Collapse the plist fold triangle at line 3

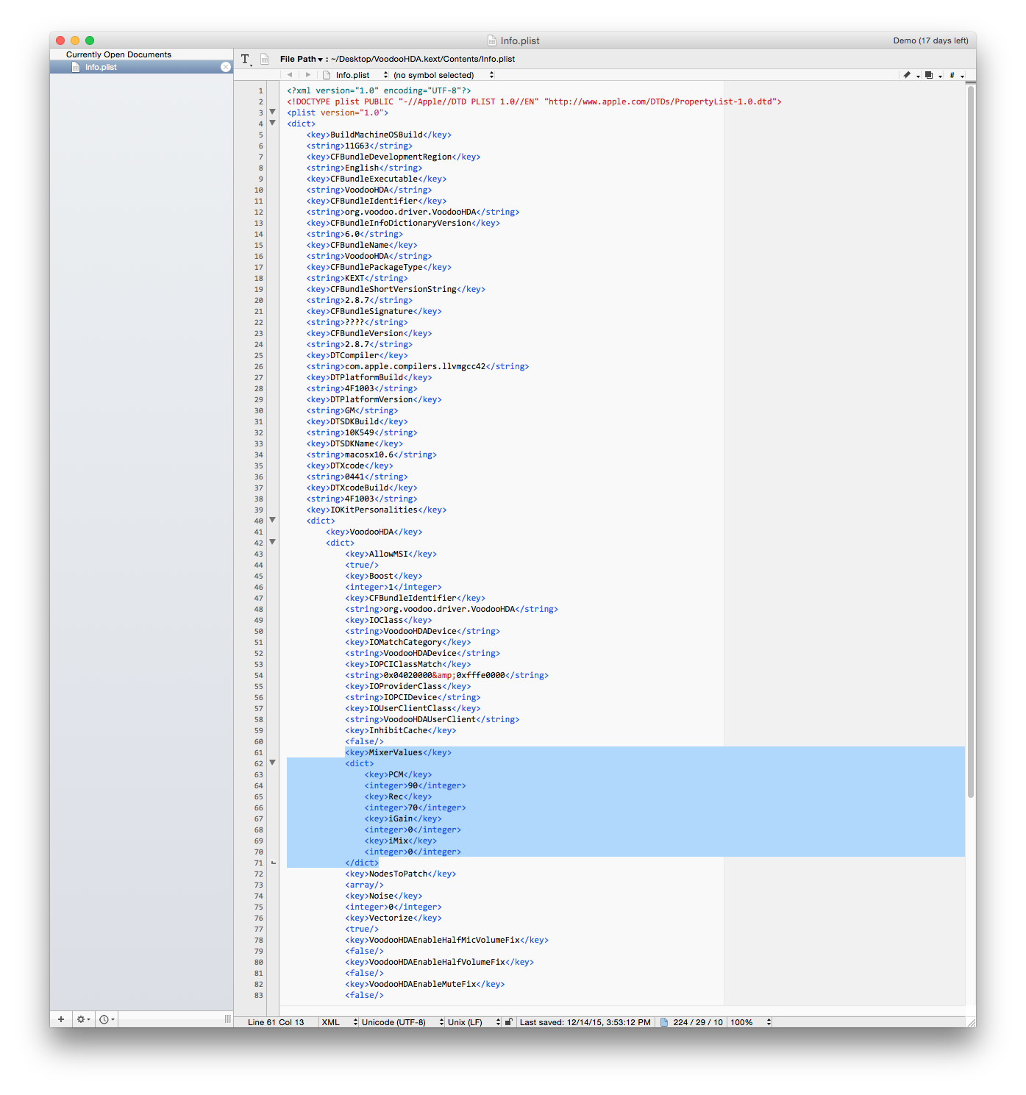point(272,112)
